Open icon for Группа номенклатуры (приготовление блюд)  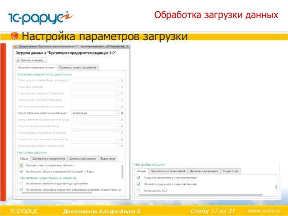click(122, 120)
